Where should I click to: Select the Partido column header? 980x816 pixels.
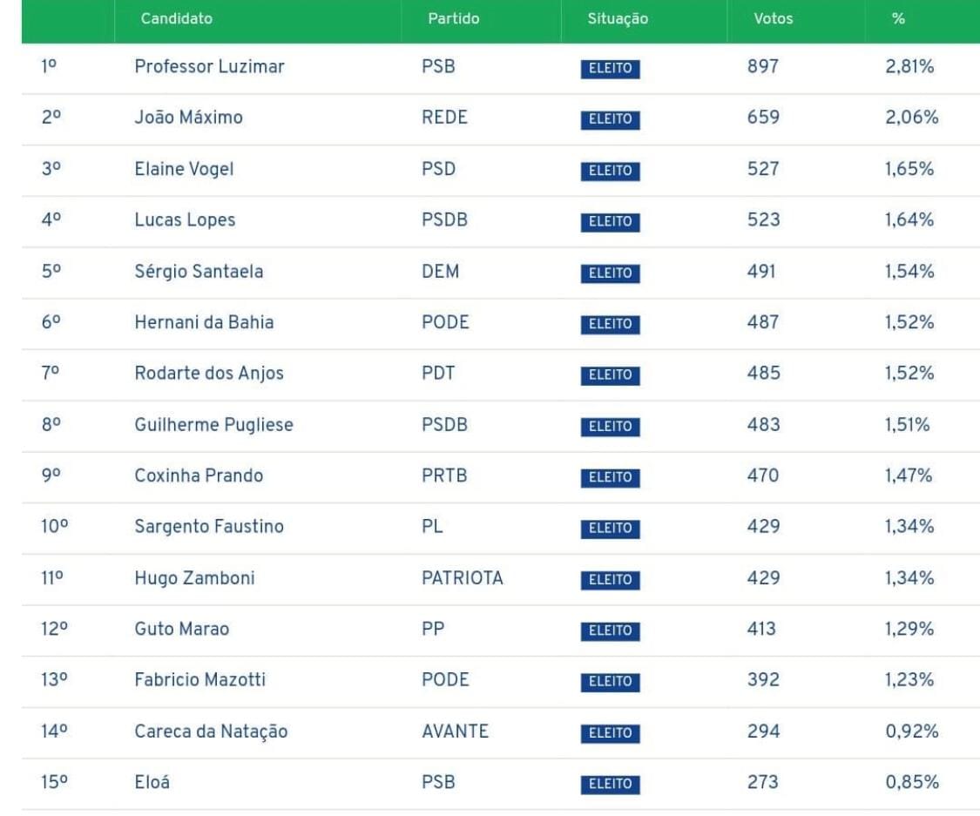pos(453,19)
